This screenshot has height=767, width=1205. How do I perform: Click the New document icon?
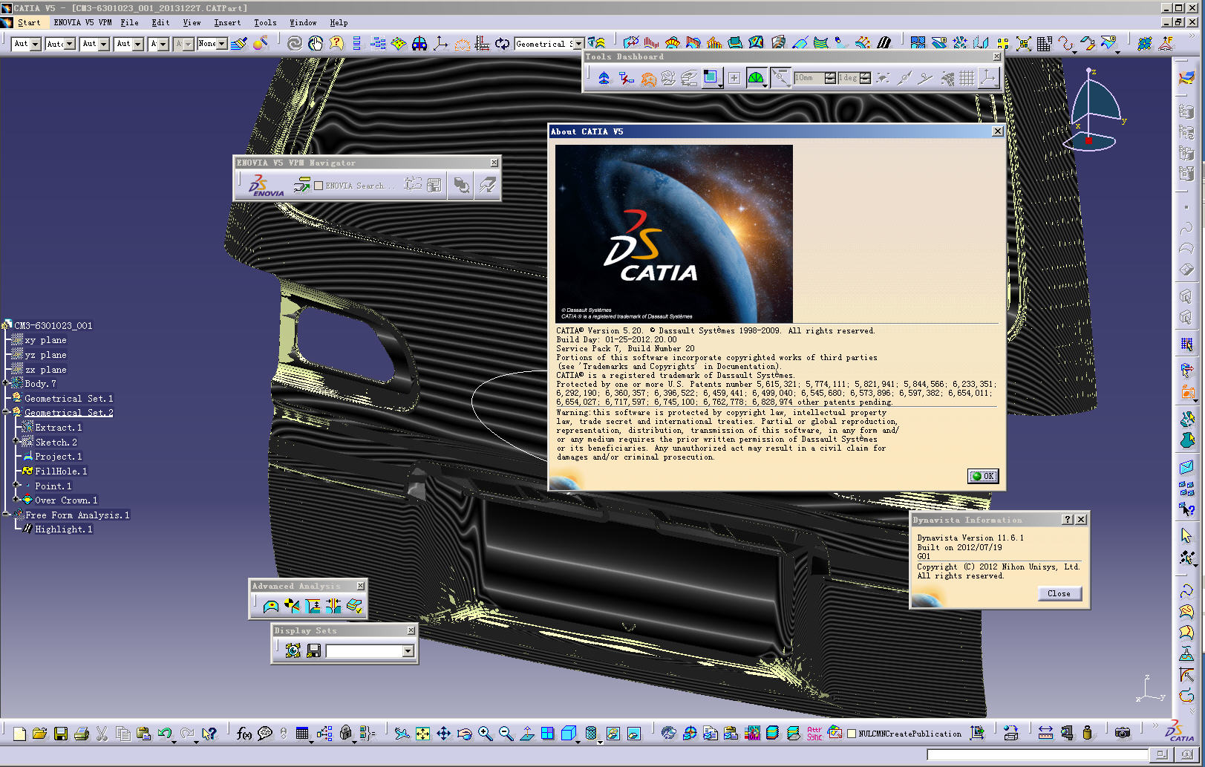pos(19,734)
